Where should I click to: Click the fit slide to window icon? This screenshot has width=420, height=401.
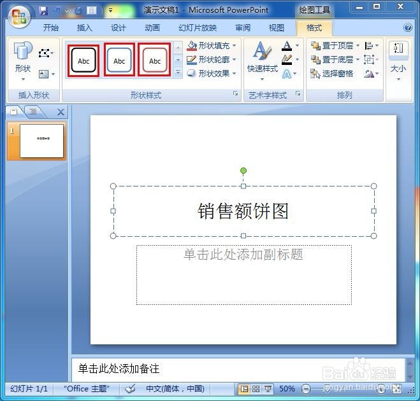coord(396,389)
